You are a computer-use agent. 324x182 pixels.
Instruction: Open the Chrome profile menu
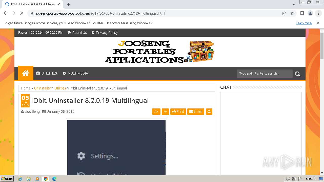point(310,13)
